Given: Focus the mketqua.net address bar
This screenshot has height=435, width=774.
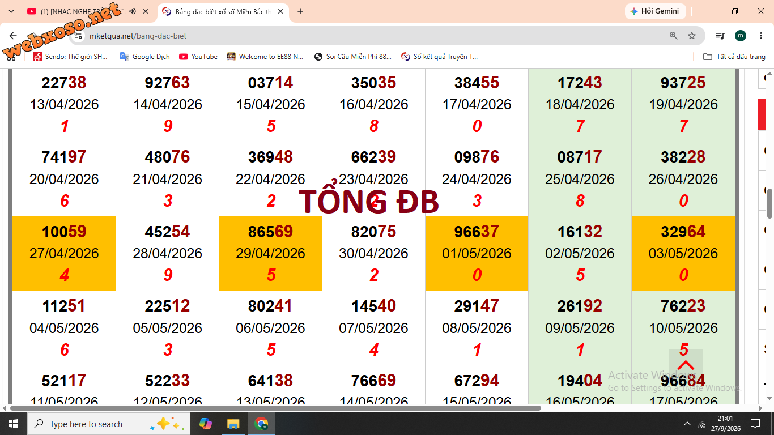Looking at the screenshot, I should point(374,36).
